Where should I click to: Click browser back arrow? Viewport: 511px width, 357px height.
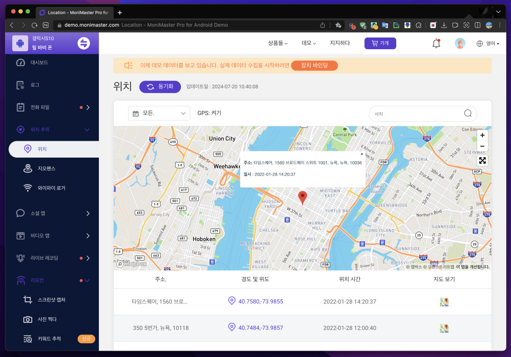12,25
